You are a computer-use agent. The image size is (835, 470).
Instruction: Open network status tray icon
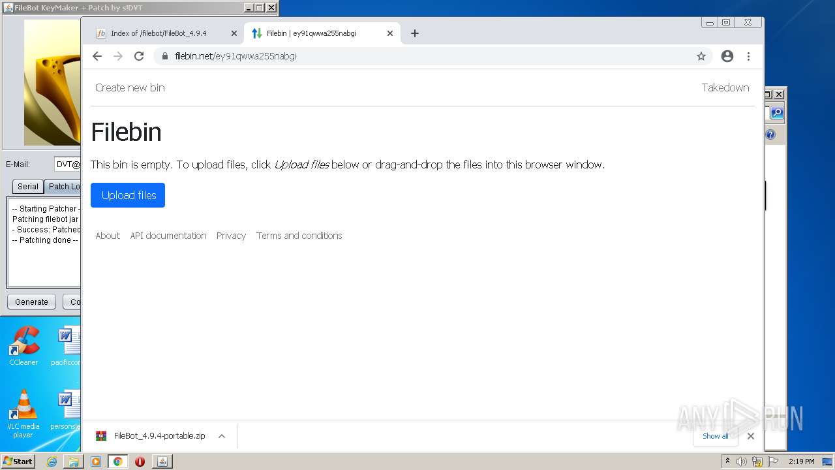coord(757,462)
